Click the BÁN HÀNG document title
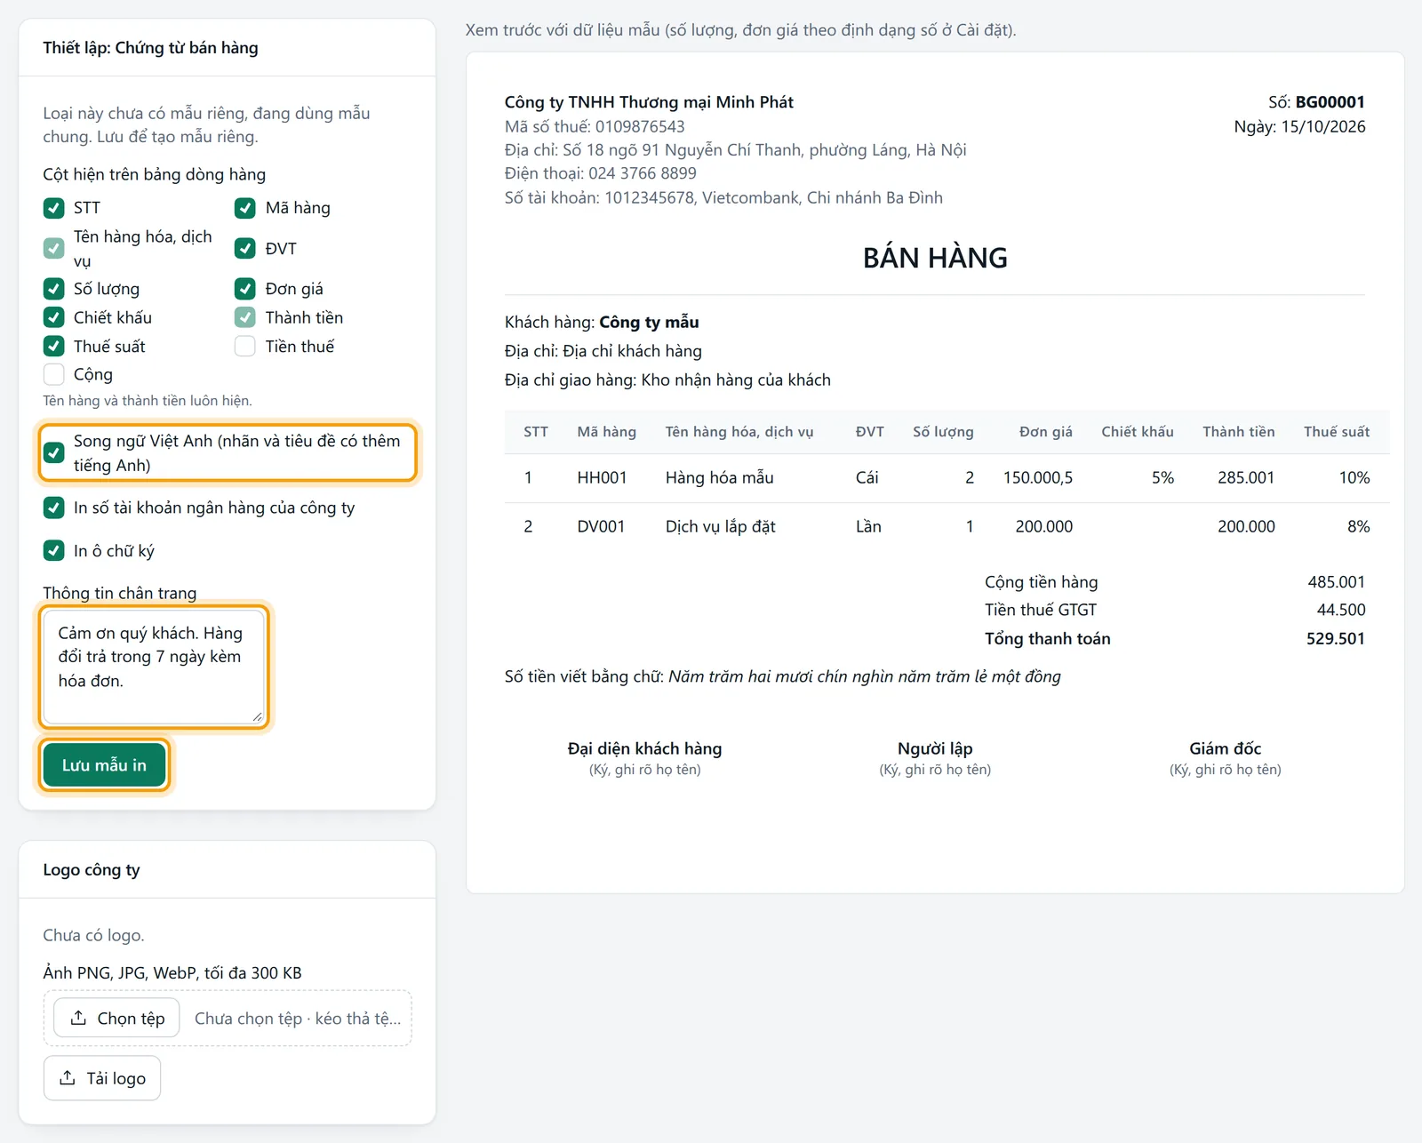This screenshot has width=1422, height=1143. [935, 258]
